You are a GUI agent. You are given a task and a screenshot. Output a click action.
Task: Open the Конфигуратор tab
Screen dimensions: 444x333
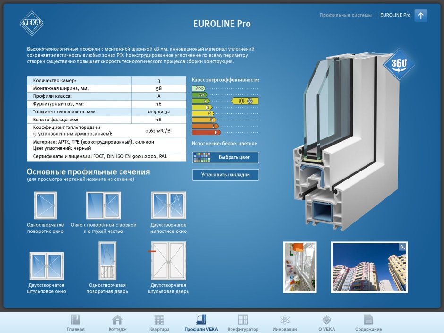243,323
